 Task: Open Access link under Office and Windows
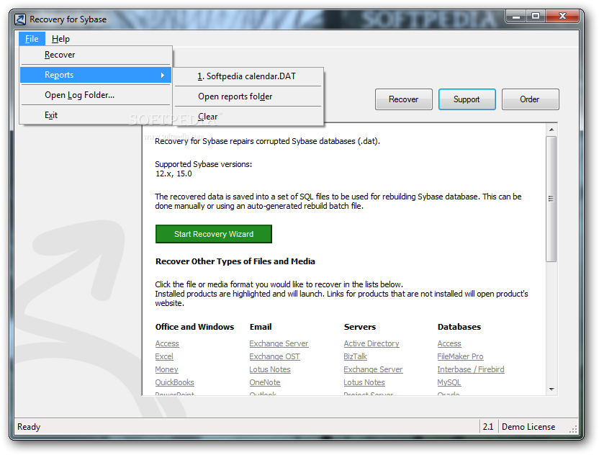tap(167, 343)
